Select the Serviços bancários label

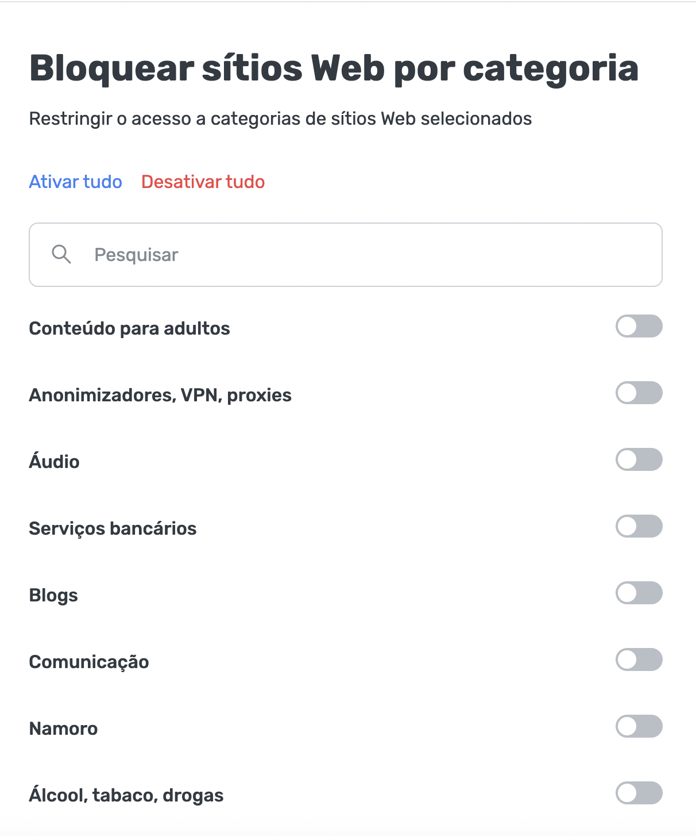(x=113, y=528)
